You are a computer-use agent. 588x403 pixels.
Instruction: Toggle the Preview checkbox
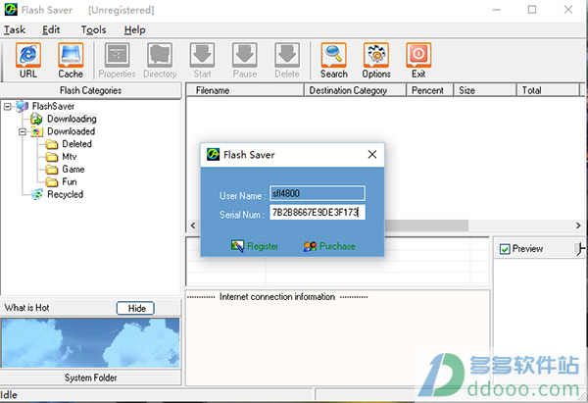click(505, 249)
